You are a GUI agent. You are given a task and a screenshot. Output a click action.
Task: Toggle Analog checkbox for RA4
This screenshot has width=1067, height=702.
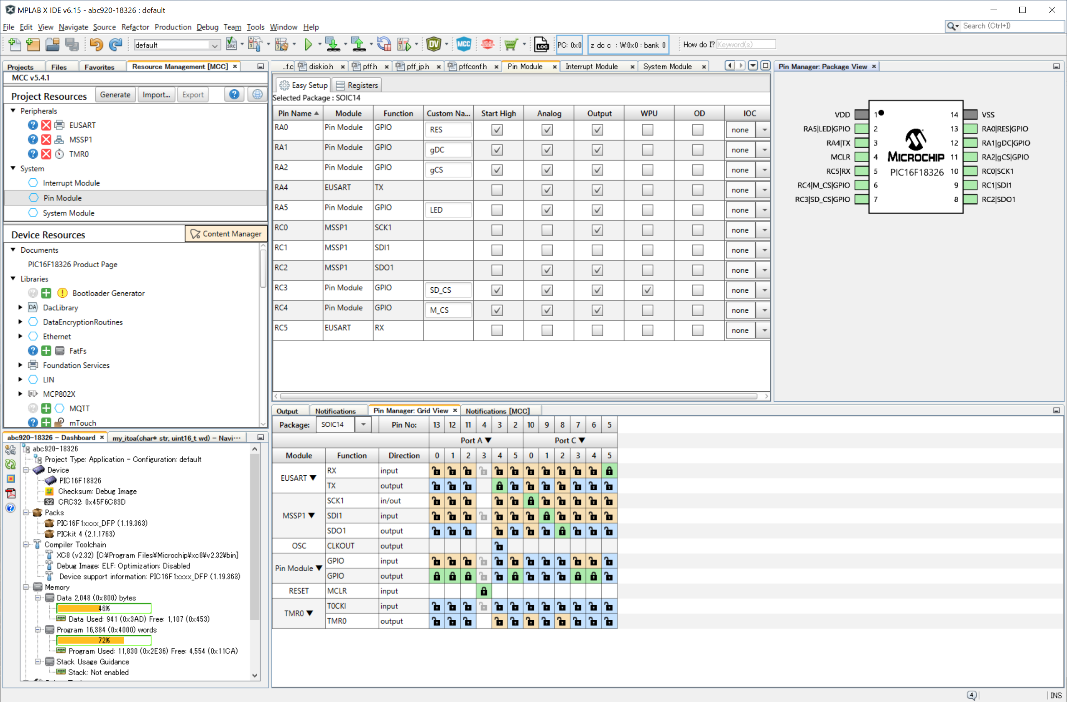[547, 190]
